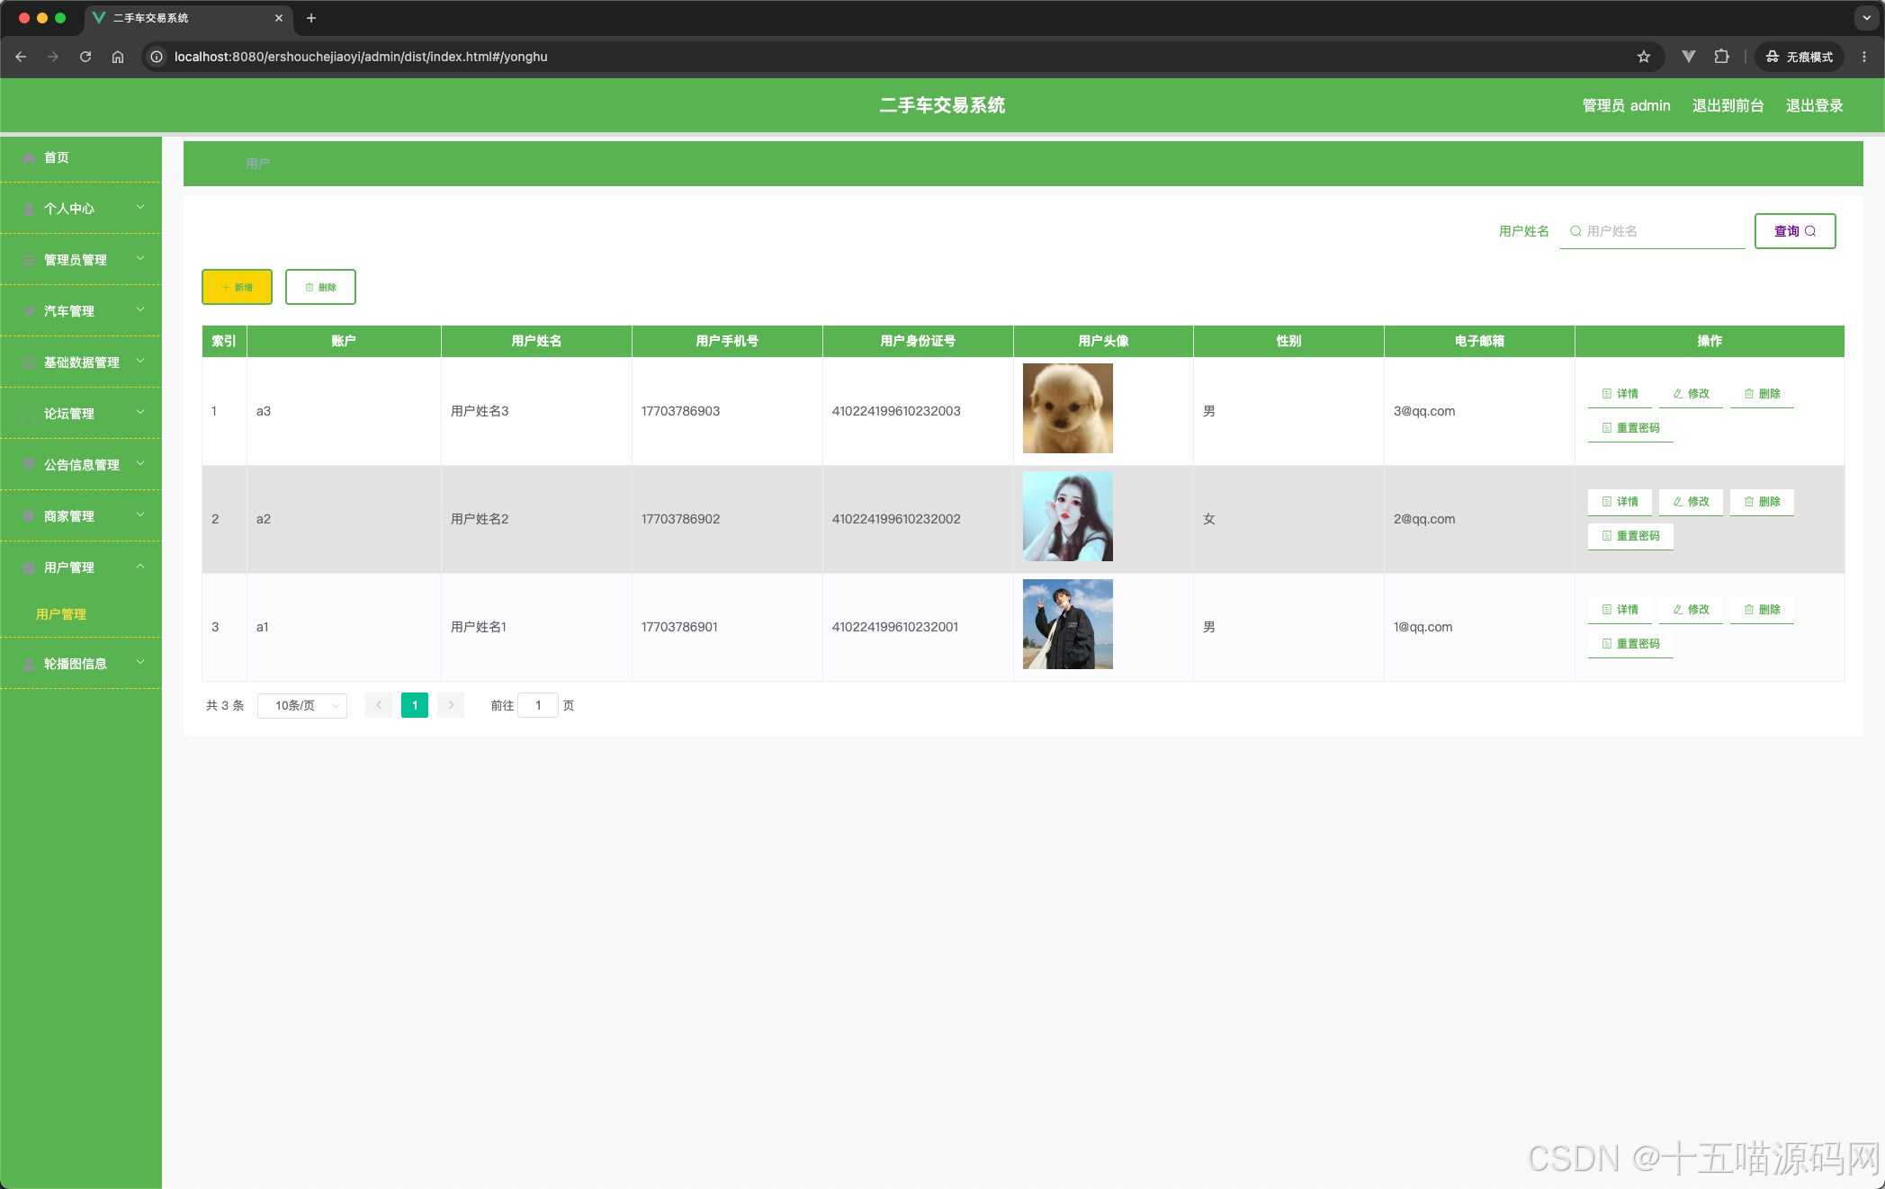Image resolution: width=1885 pixels, height=1189 pixels.
Task: Expand the 基础数据管理 sidebar menu
Action: click(81, 362)
